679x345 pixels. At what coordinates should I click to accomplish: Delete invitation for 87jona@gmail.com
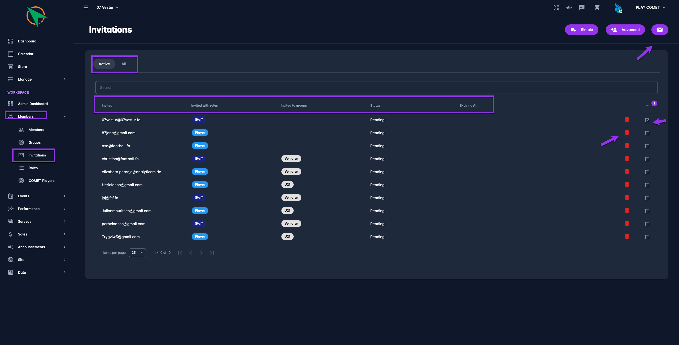point(627,133)
